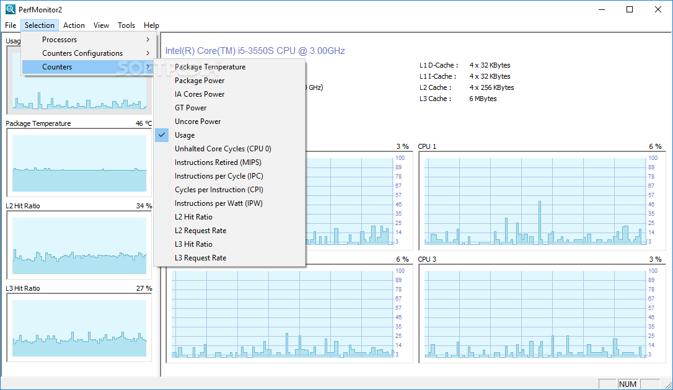Click the Intel Core i5-3550S processor title
This screenshot has width=673, height=390.
point(255,51)
